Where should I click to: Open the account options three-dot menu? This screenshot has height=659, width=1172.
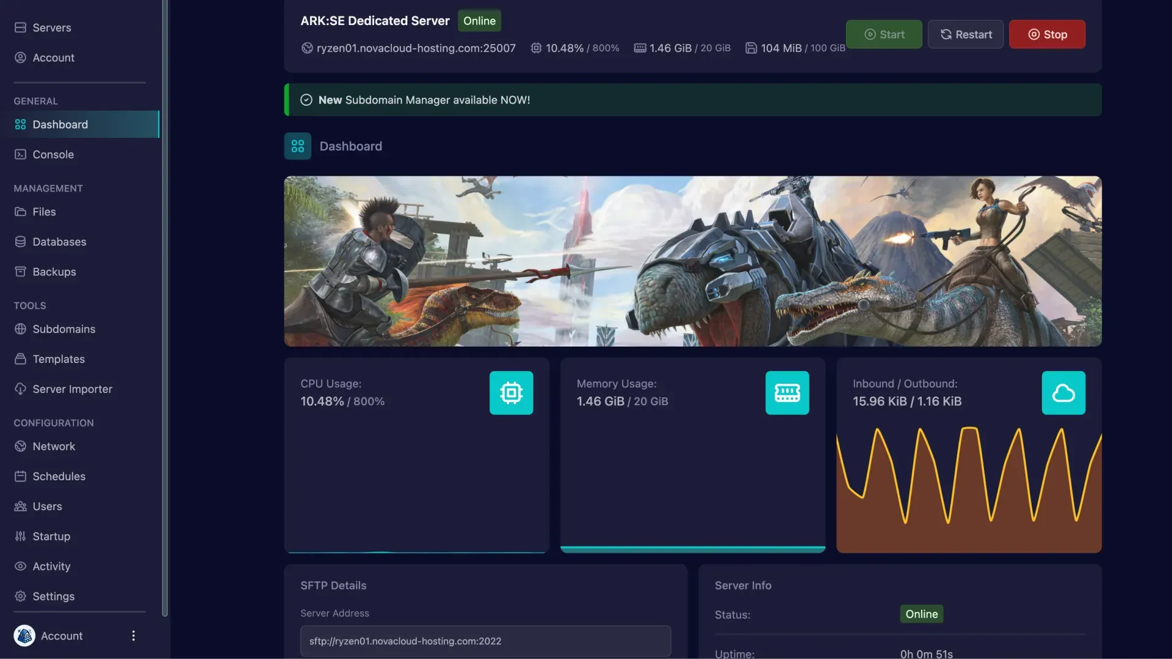click(133, 635)
